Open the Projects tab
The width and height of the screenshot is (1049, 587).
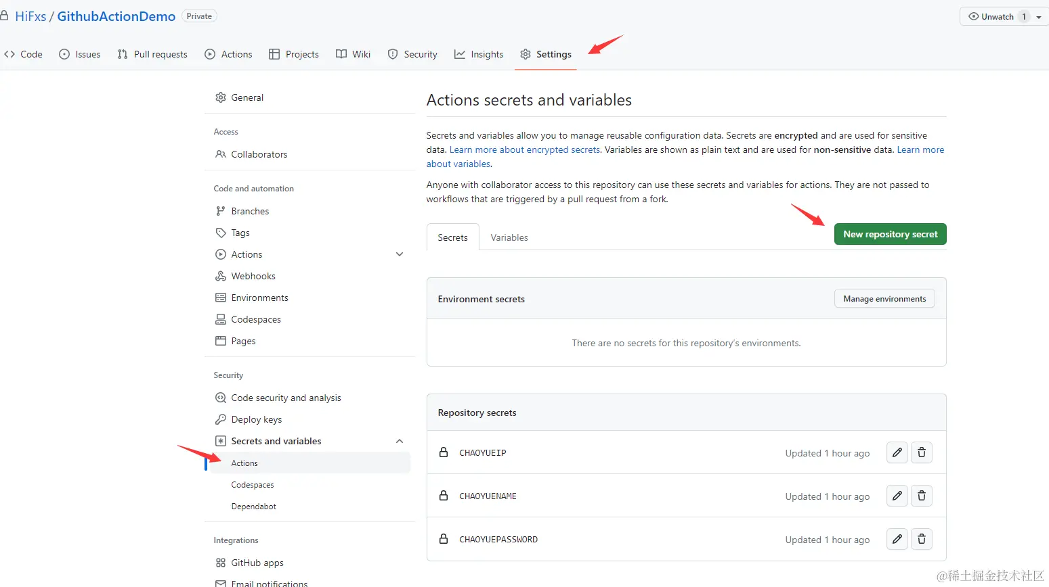click(294, 54)
